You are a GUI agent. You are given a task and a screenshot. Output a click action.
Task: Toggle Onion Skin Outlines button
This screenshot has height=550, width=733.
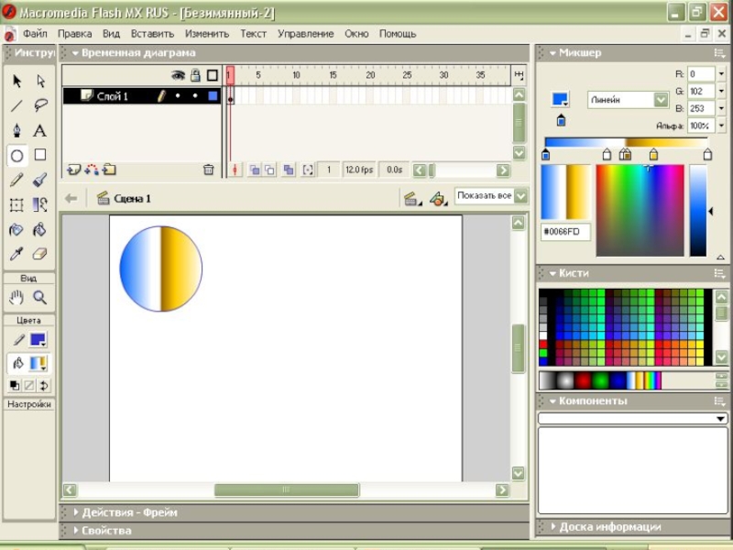tap(269, 170)
